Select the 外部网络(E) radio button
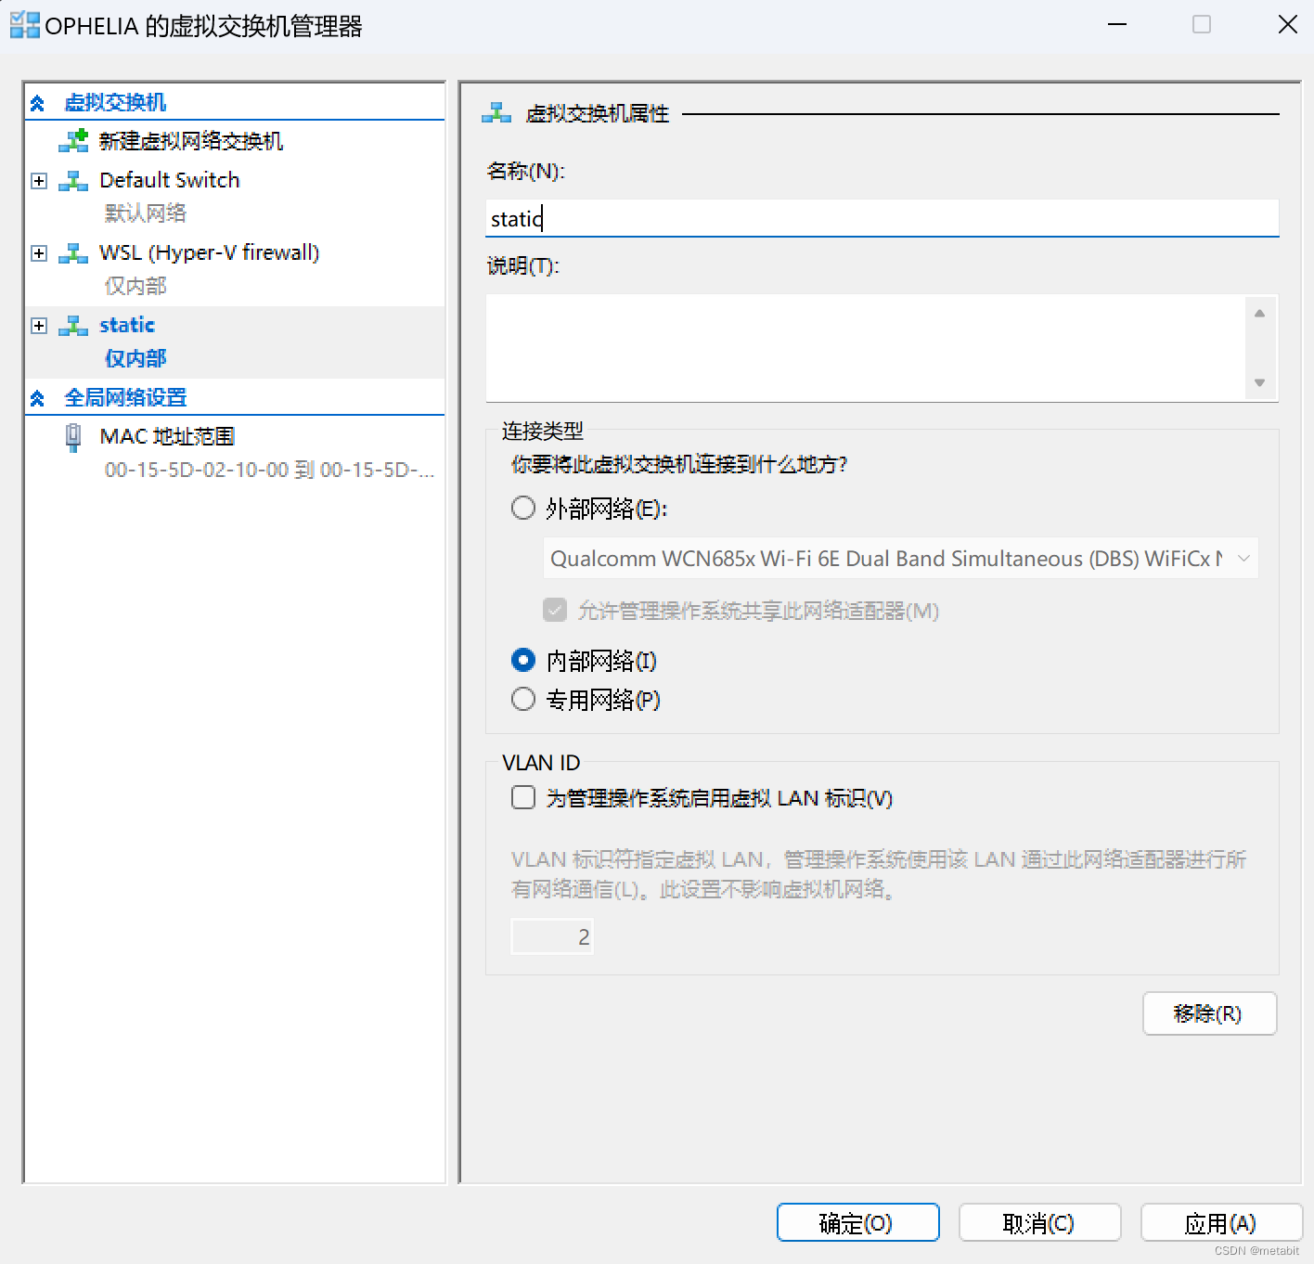Screen dimensions: 1314x1264 pos(523,508)
